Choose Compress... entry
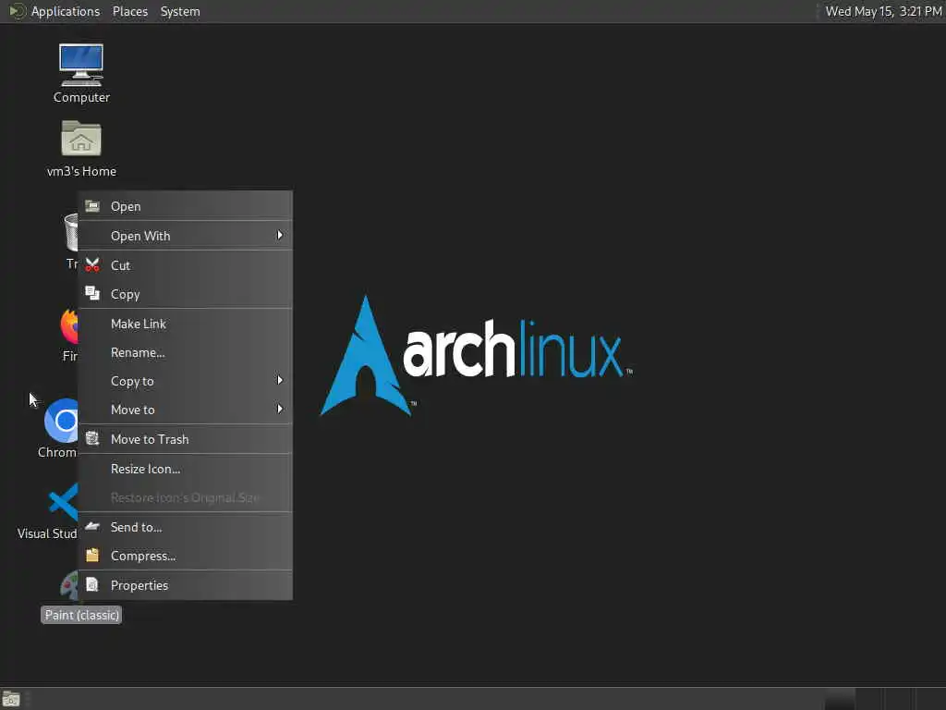The width and height of the screenshot is (946, 710). coord(185,556)
